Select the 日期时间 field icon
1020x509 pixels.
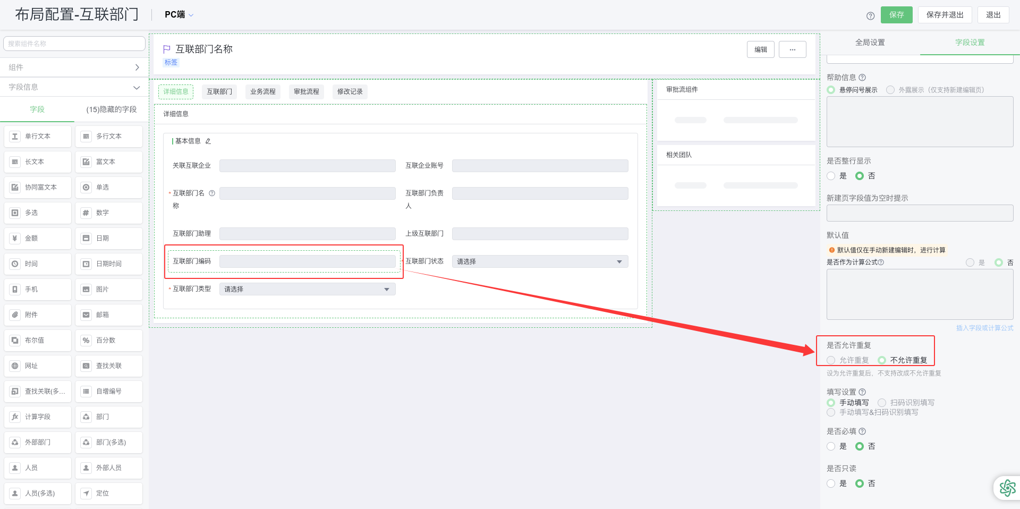(x=86, y=264)
